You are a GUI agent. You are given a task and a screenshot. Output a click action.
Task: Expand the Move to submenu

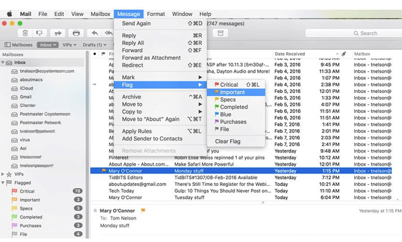pos(160,104)
